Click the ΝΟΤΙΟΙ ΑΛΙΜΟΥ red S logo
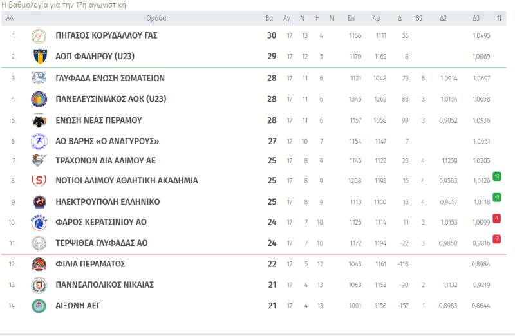Viewport: 515px width, 336px height. pyautogui.click(x=39, y=181)
